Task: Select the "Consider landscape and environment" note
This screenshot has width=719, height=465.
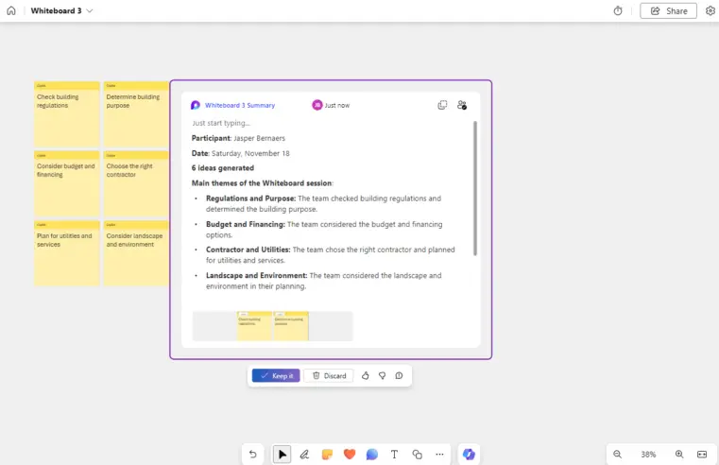Action: click(136, 253)
